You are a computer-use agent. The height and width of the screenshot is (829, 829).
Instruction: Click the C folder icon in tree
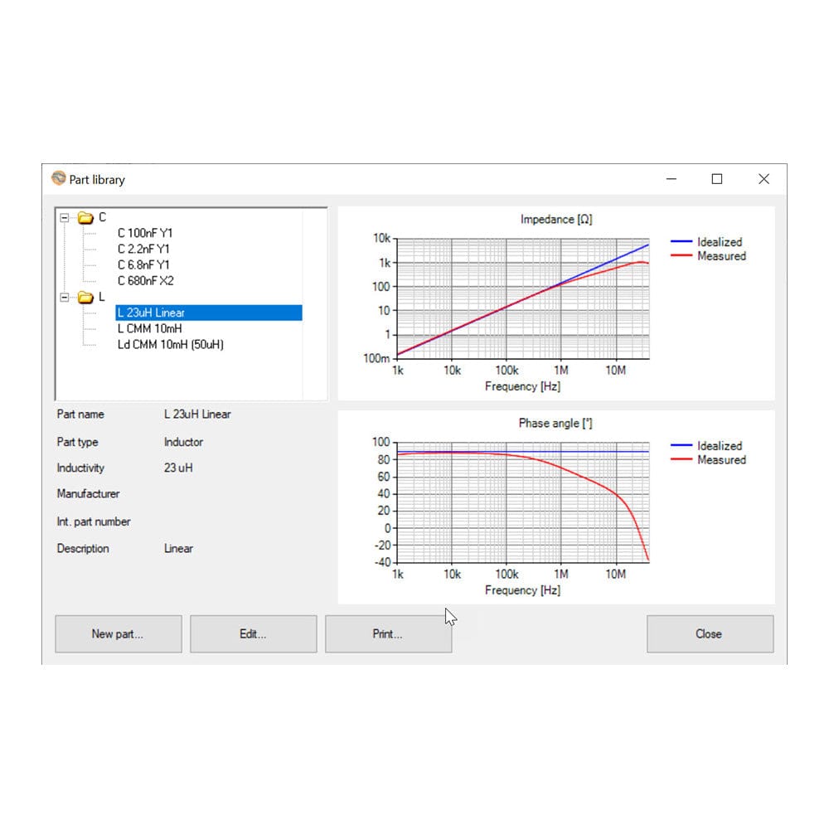pos(85,218)
